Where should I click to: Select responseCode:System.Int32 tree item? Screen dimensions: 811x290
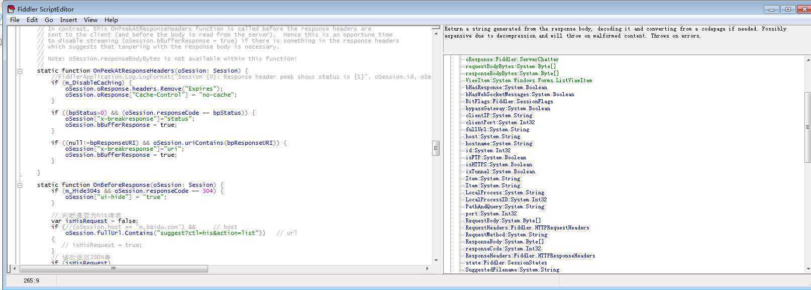click(503, 249)
